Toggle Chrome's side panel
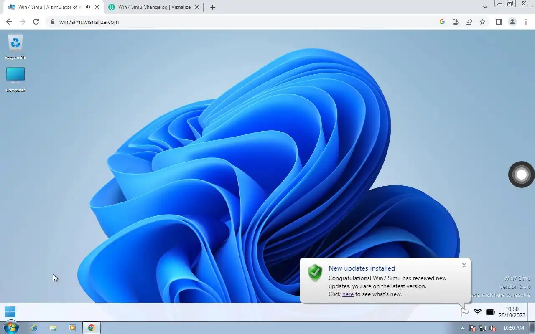The height and width of the screenshot is (334, 535). 499,22
